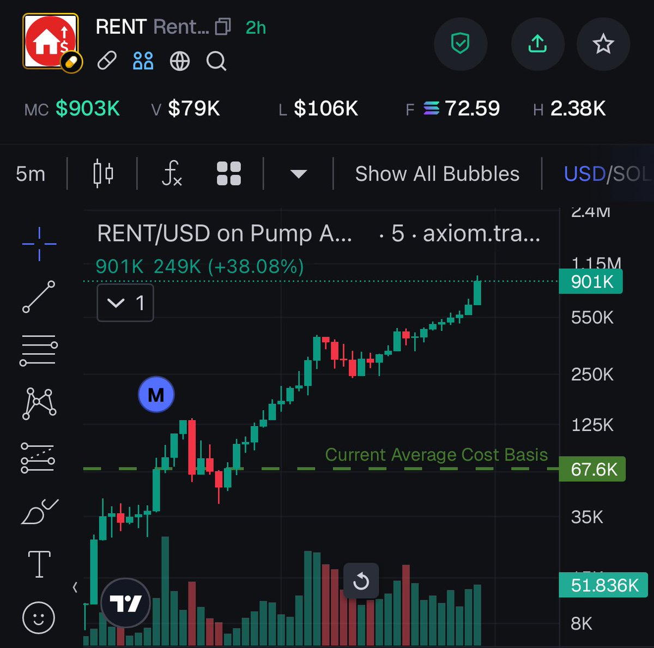This screenshot has width=654, height=648.
Task: Open the blue holders group icon
Action: (143, 60)
